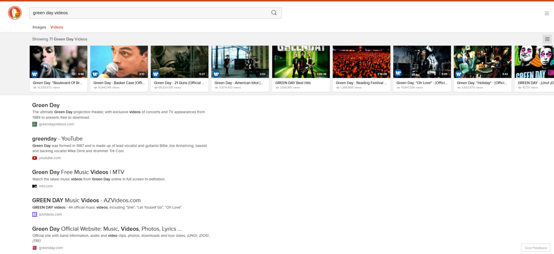The image size is (554, 254).
Task: Click the search box containing 'green day videos'
Action: coord(155,13)
